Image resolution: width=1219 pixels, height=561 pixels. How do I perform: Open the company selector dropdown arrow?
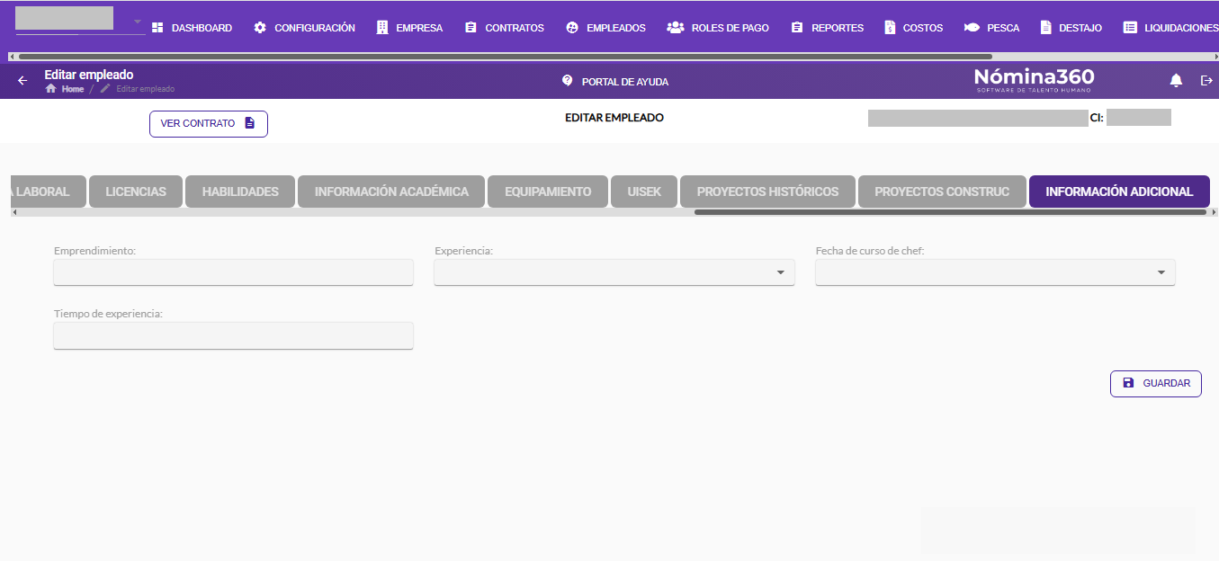(x=138, y=22)
